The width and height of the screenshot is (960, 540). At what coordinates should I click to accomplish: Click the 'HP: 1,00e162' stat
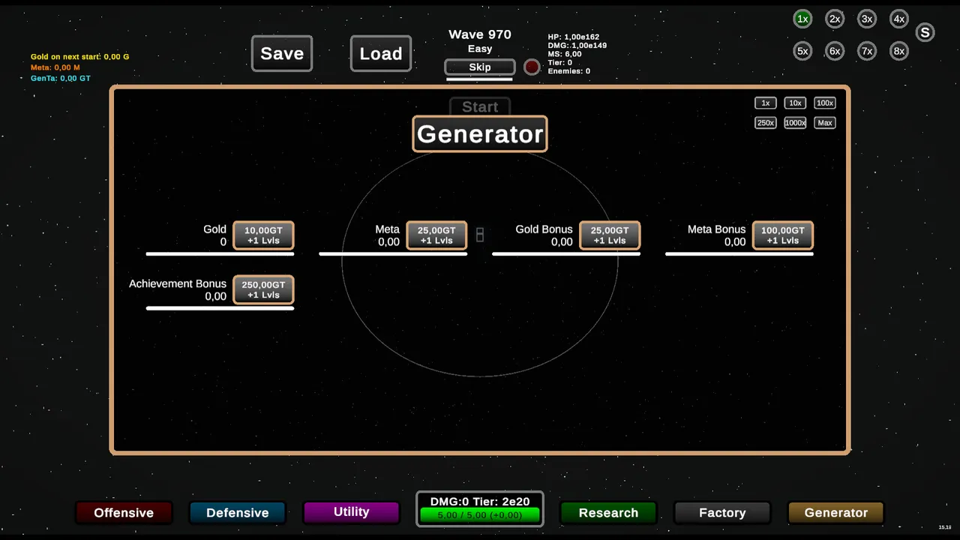pos(574,37)
